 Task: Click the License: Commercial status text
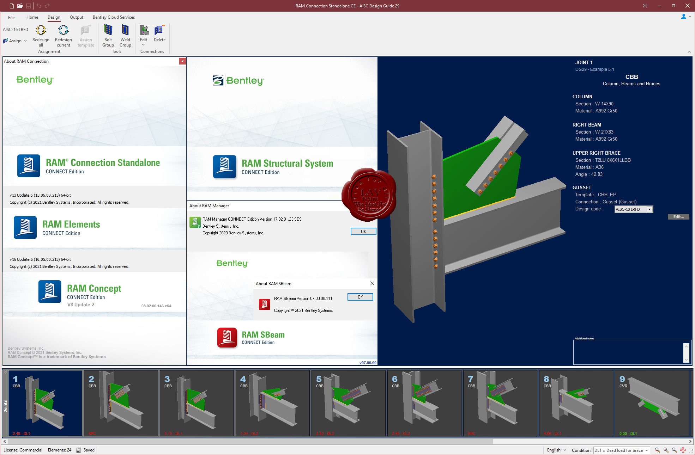[x=23, y=450]
